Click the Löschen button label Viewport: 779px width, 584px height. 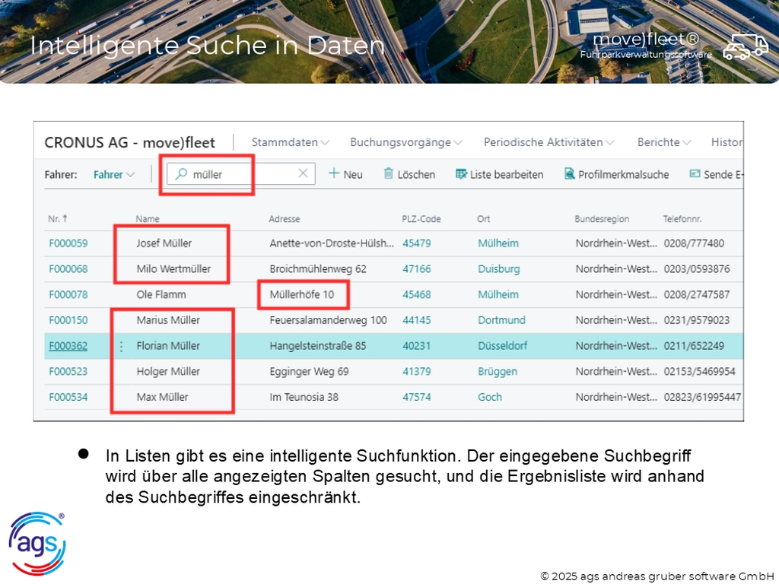tap(416, 175)
